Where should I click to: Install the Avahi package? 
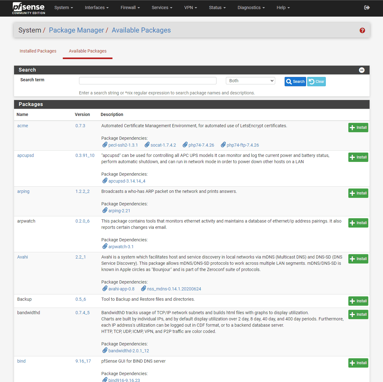tap(358, 259)
